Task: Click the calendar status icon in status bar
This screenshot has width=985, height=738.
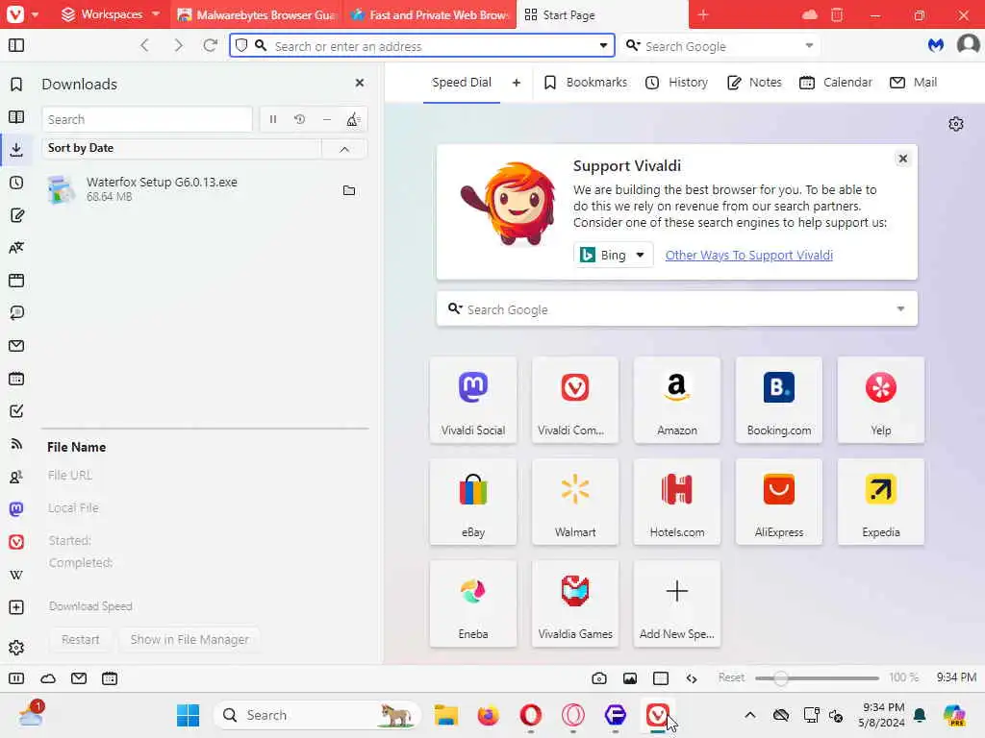Action: click(x=110, y=677)
